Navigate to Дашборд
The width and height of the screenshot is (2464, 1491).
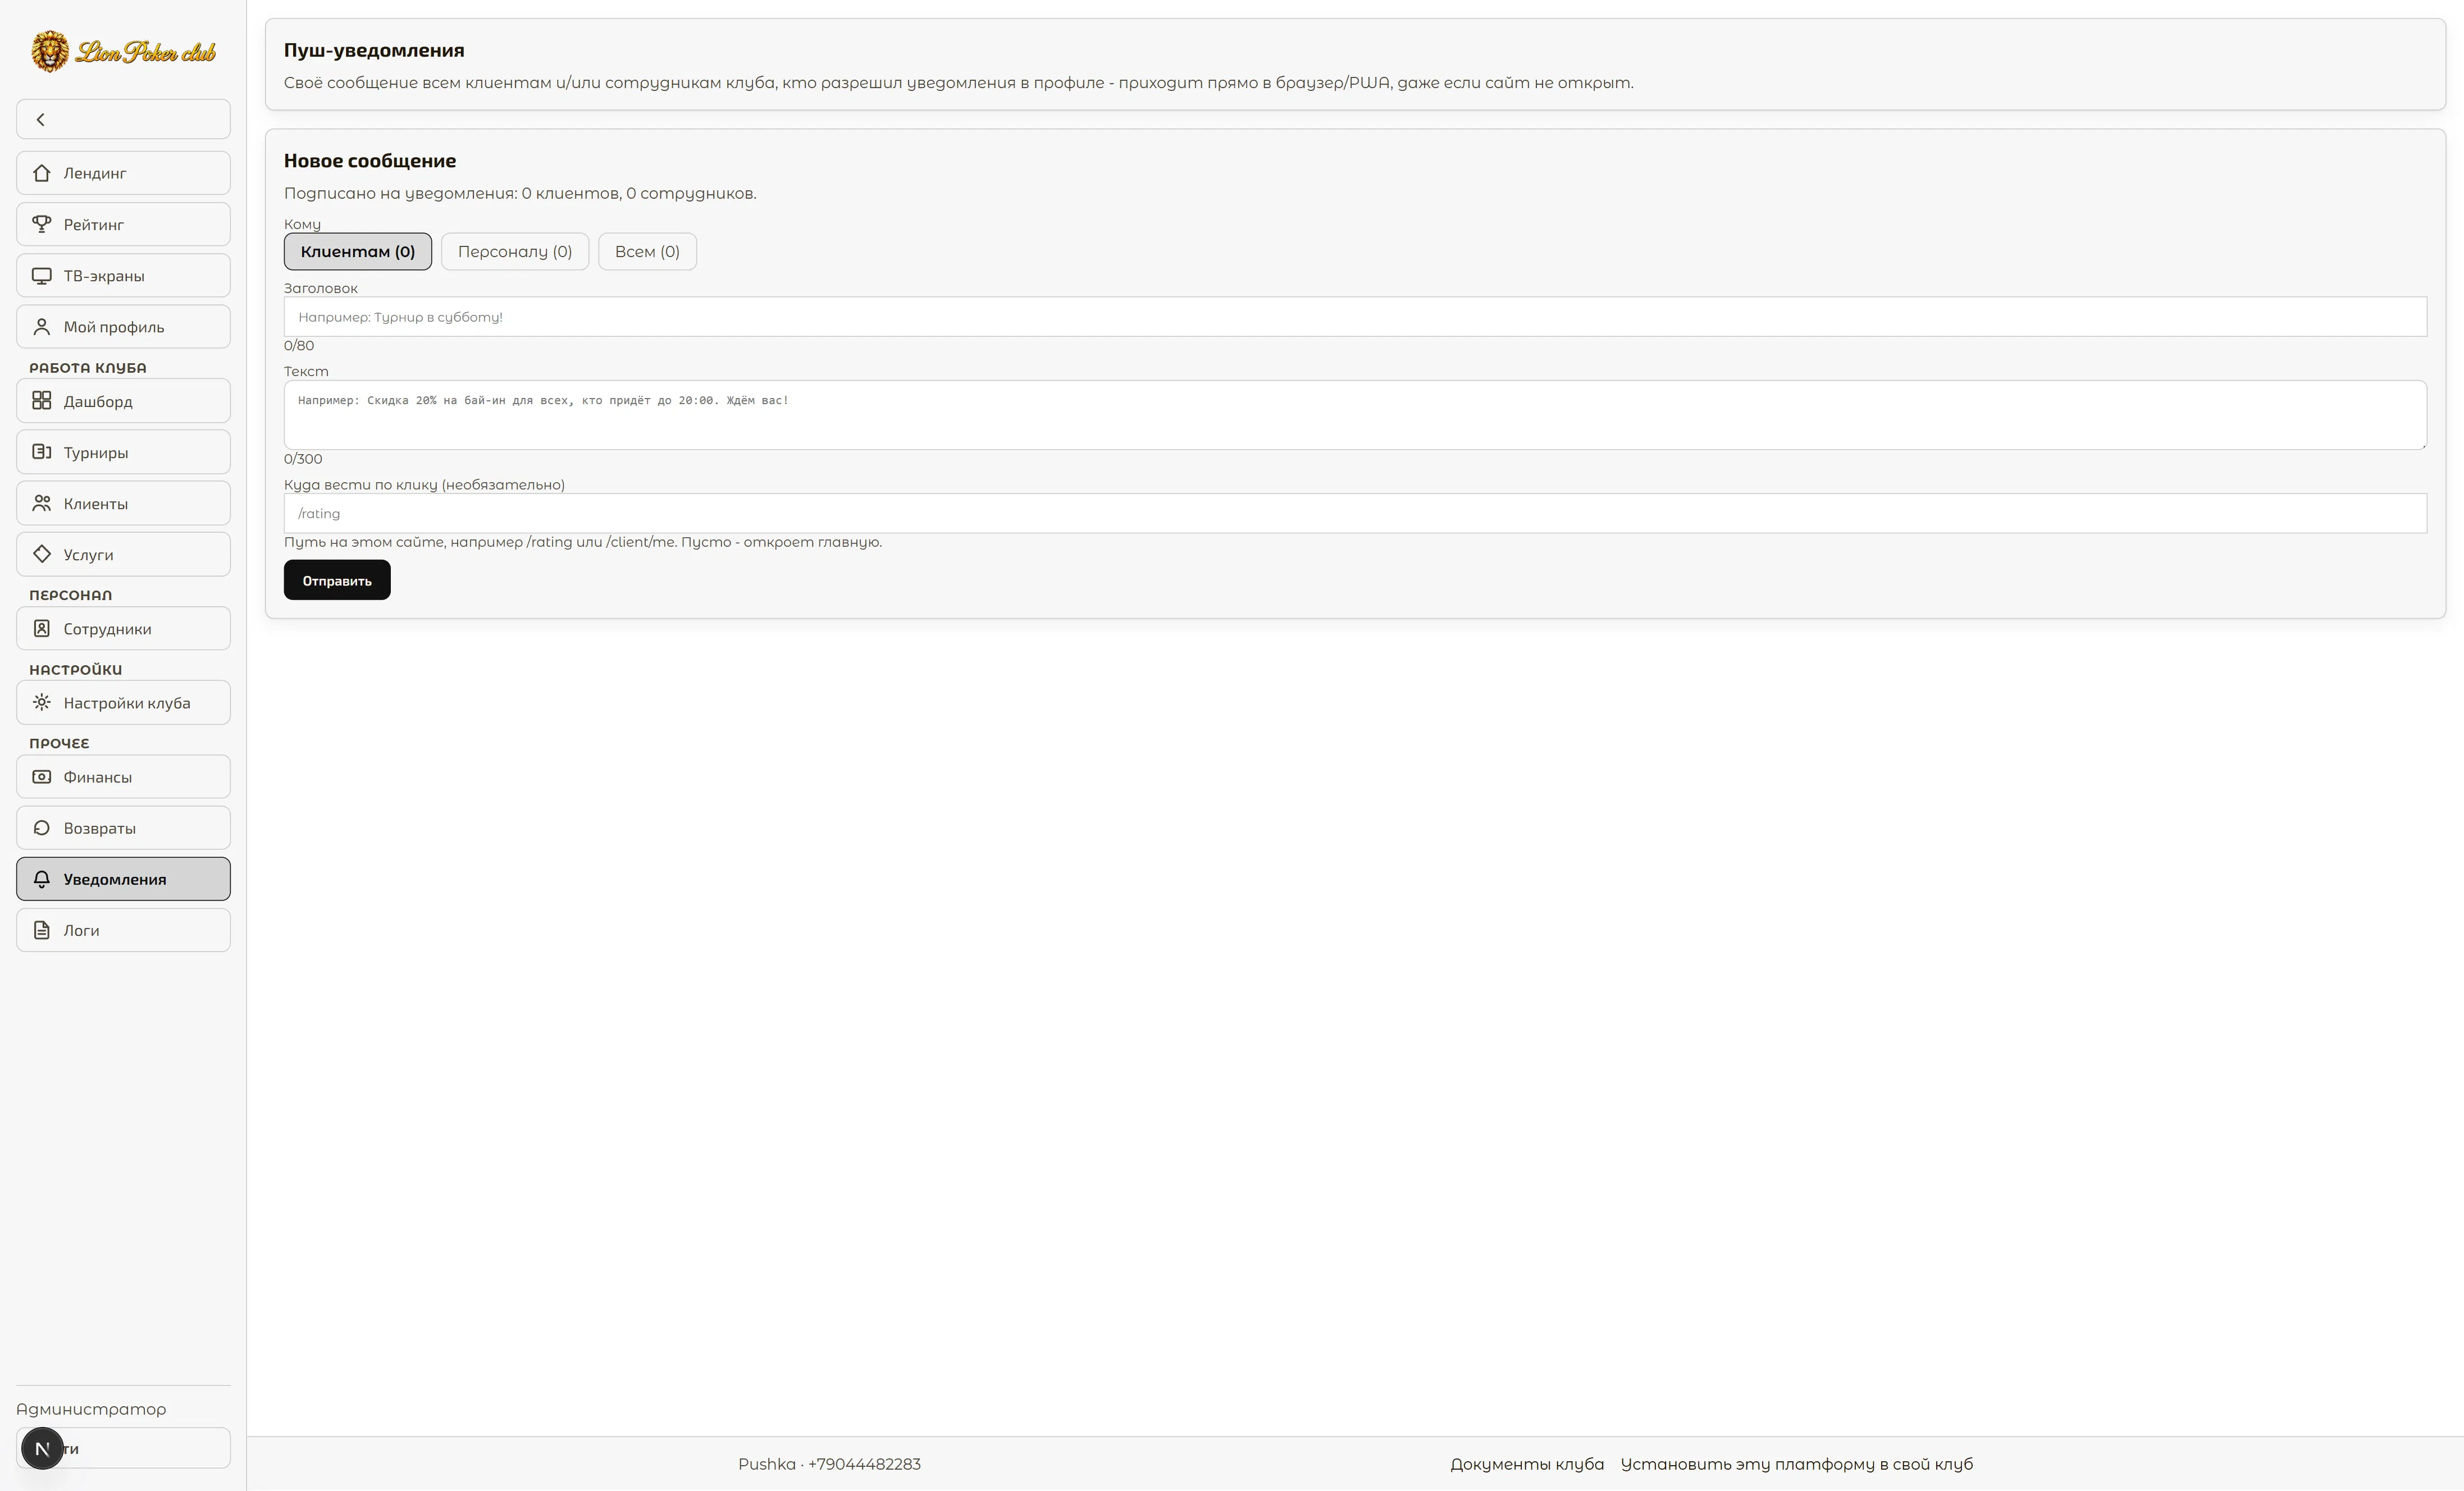123,400
